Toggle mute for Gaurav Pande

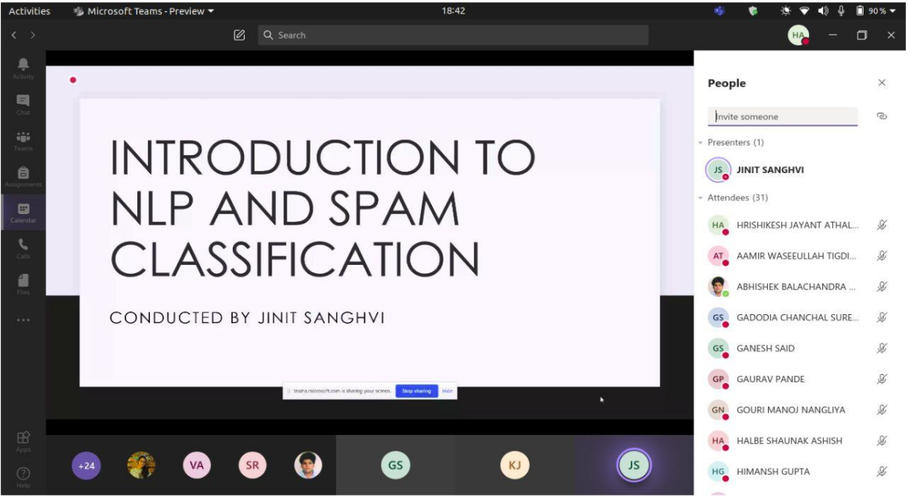pyautogui.click(x=881, y=379)
